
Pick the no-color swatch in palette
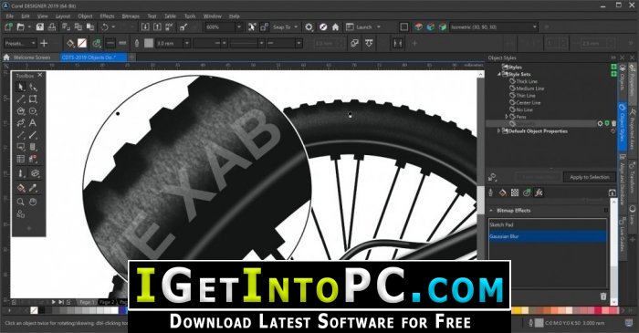point(35,311)
